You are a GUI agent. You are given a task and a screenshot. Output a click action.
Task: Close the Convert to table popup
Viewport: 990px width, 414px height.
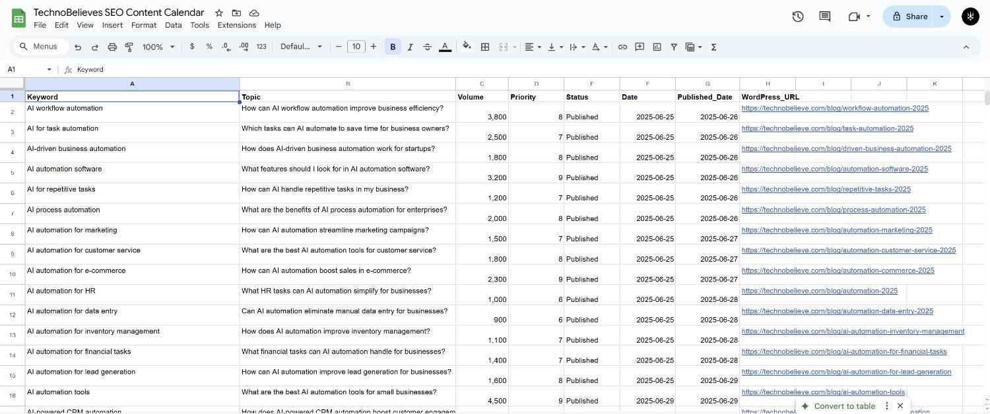[900, 406]
